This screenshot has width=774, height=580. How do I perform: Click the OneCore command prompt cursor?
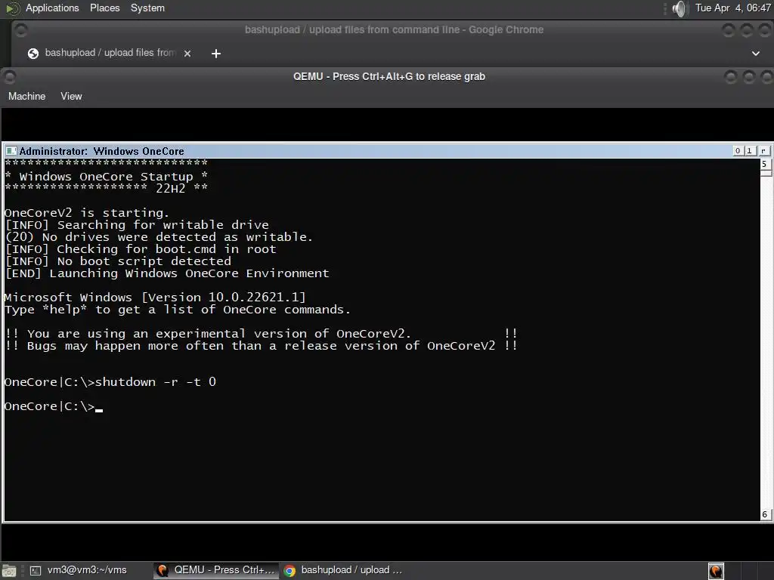pos(99,409)
